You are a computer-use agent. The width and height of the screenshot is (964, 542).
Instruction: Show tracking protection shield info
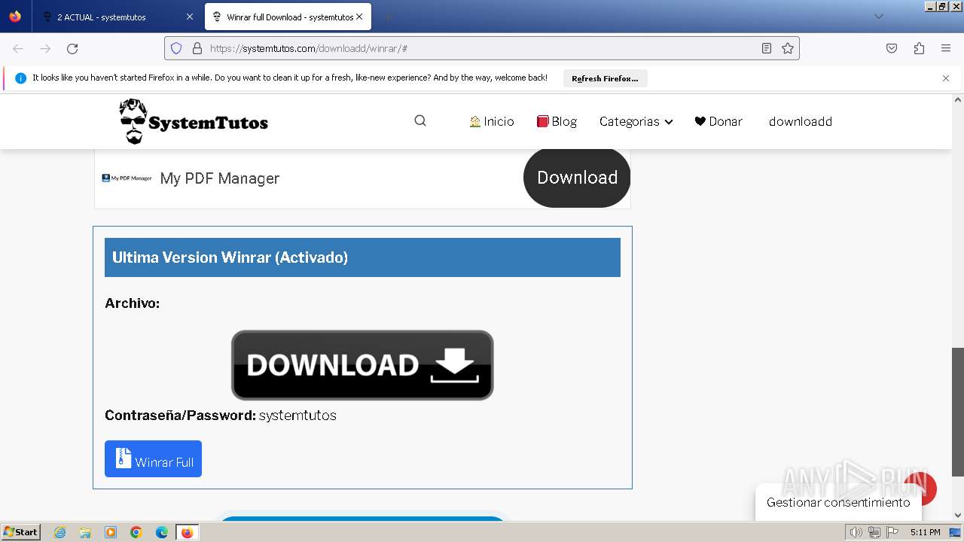(x=176, y=48)
